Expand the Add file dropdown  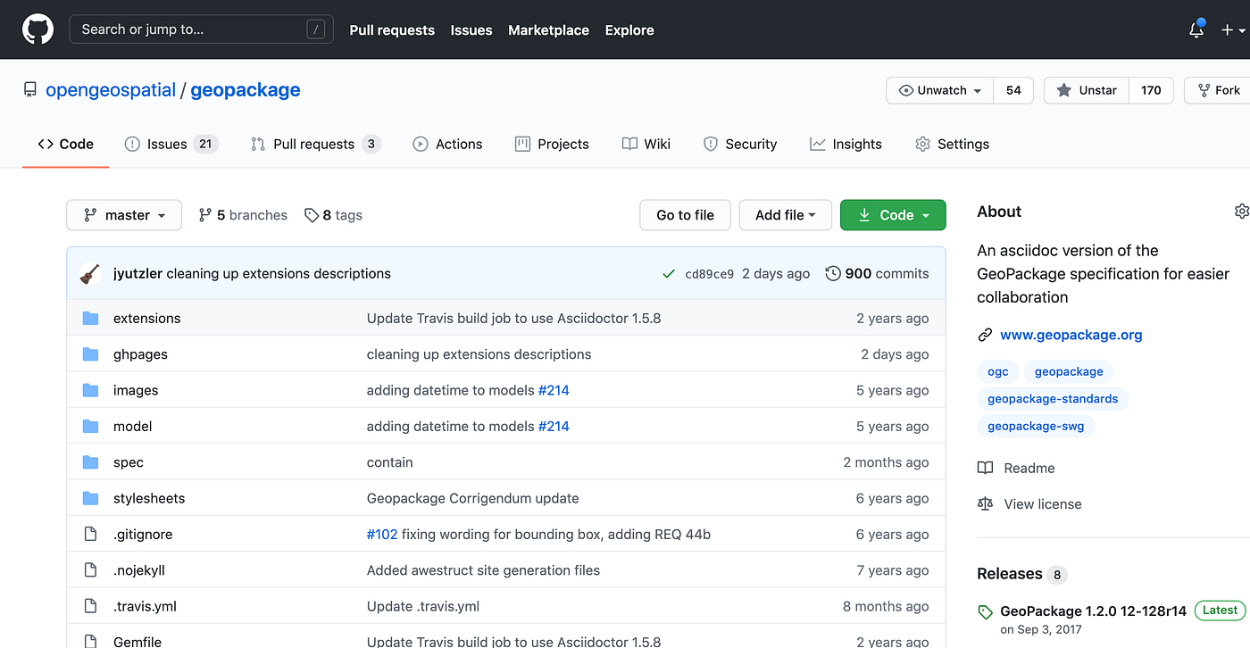point(786,215)
